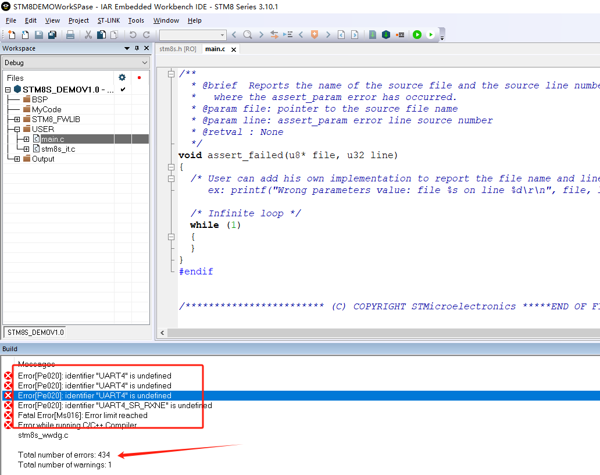The width and height of the screenshot is (600, 475).
Task: Click the Navigate Backward document icon
Action: coord(341,35)
